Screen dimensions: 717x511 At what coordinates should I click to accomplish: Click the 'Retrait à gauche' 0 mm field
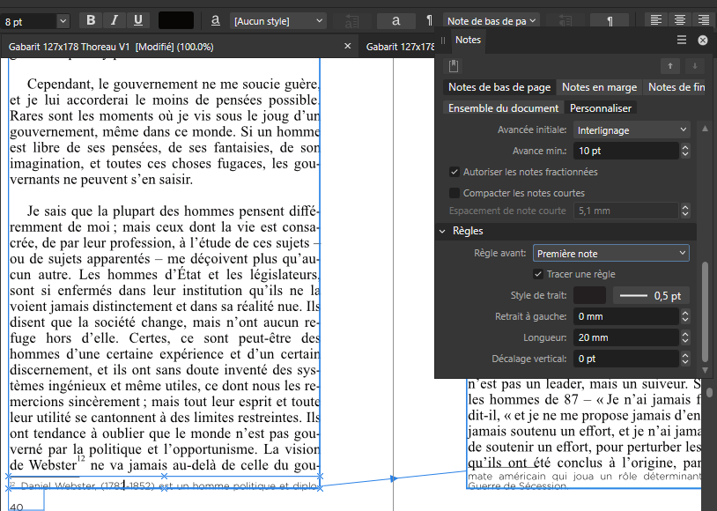click(626, 316)
